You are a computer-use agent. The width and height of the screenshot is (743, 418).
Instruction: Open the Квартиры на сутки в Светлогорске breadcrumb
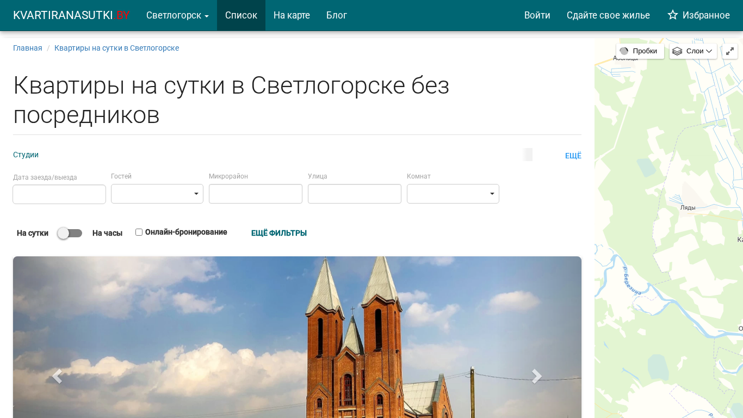[x=116, y=48]
